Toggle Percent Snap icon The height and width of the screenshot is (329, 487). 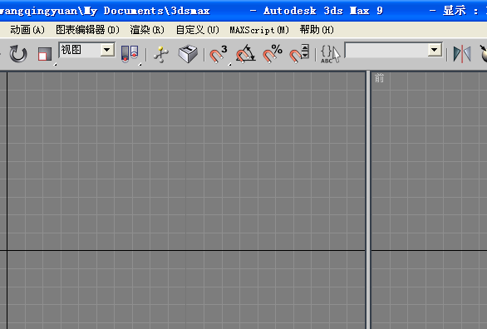coord(272,54)
